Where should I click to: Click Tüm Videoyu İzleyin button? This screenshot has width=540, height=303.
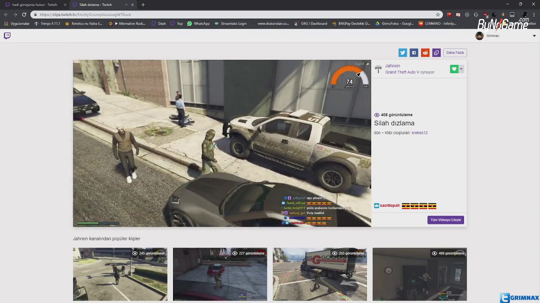(x=445, y=220)
